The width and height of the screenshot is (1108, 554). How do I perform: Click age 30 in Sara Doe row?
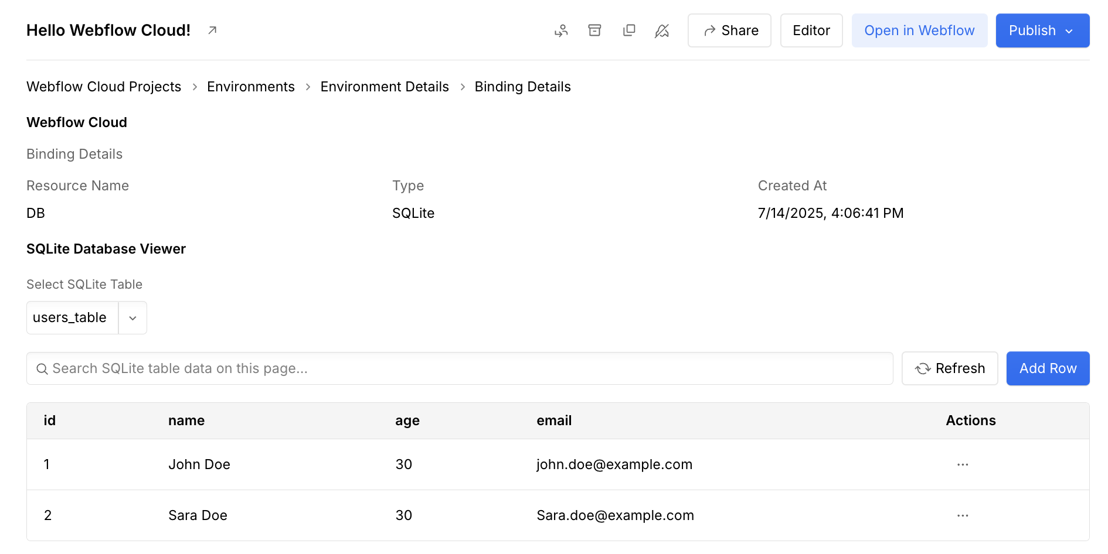[x=404, y=515]
